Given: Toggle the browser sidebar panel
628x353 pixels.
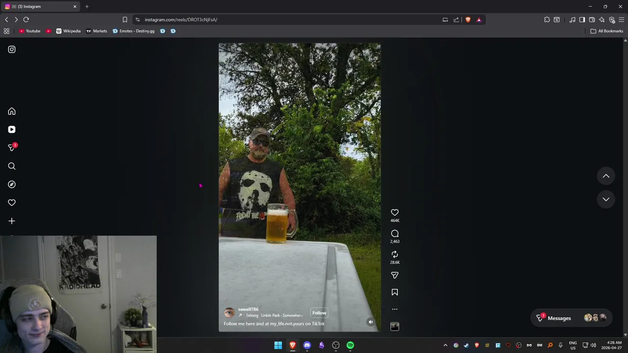Looking at the screenshot, I should coord(582,20).
